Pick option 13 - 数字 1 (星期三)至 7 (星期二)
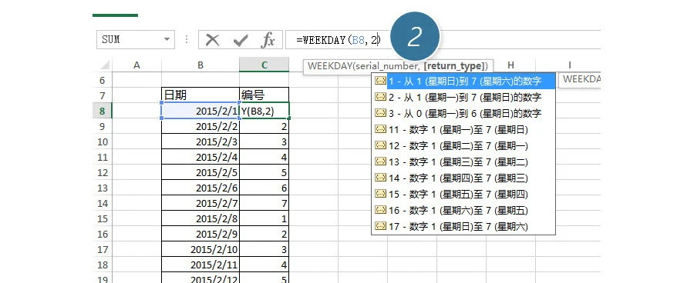Image resolution: width=694 pixels, height=283 pixels. [464, 162]
